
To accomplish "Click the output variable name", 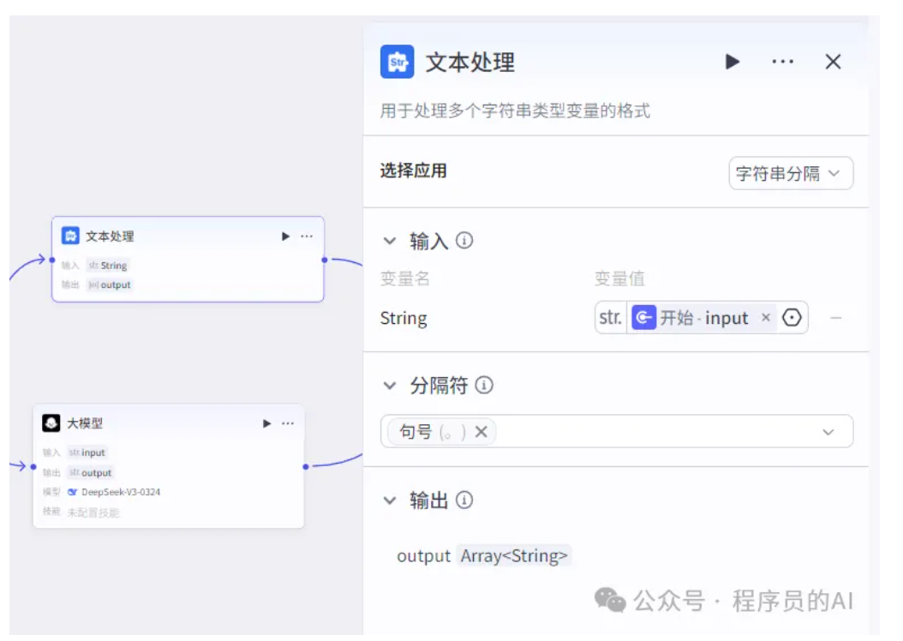I will coord(424,556).
